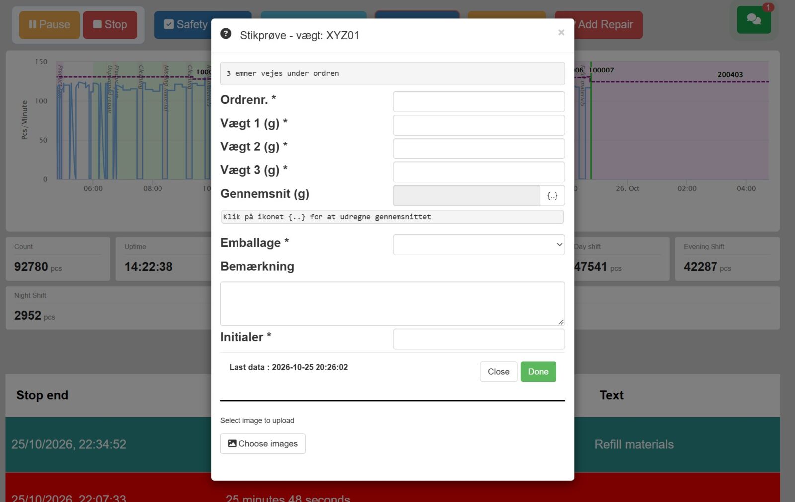The image size is (795, 502).
Task: Focus the Initialer input field
Action: 478,339
